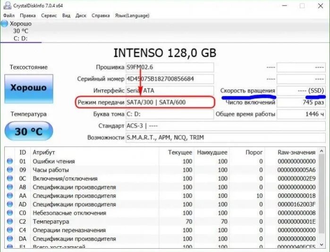Screen dimensions: 330x252
Task: Open the Язык(Language) menu
Action: (x=132, y=16)
